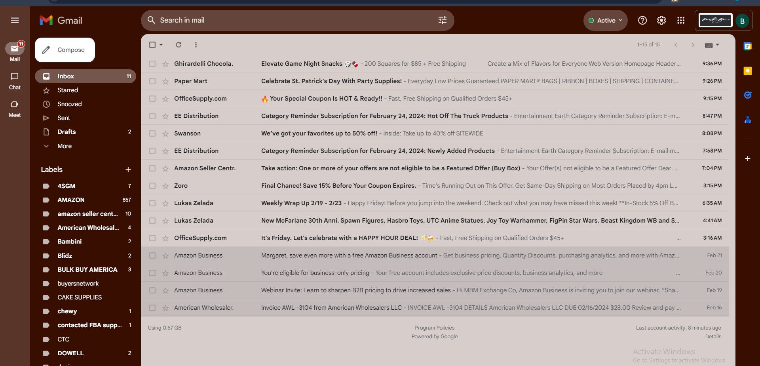This screenshot has width=760, height=366.
Task: Star the American Wholesaler. invoice email
Action: [165, 308]
